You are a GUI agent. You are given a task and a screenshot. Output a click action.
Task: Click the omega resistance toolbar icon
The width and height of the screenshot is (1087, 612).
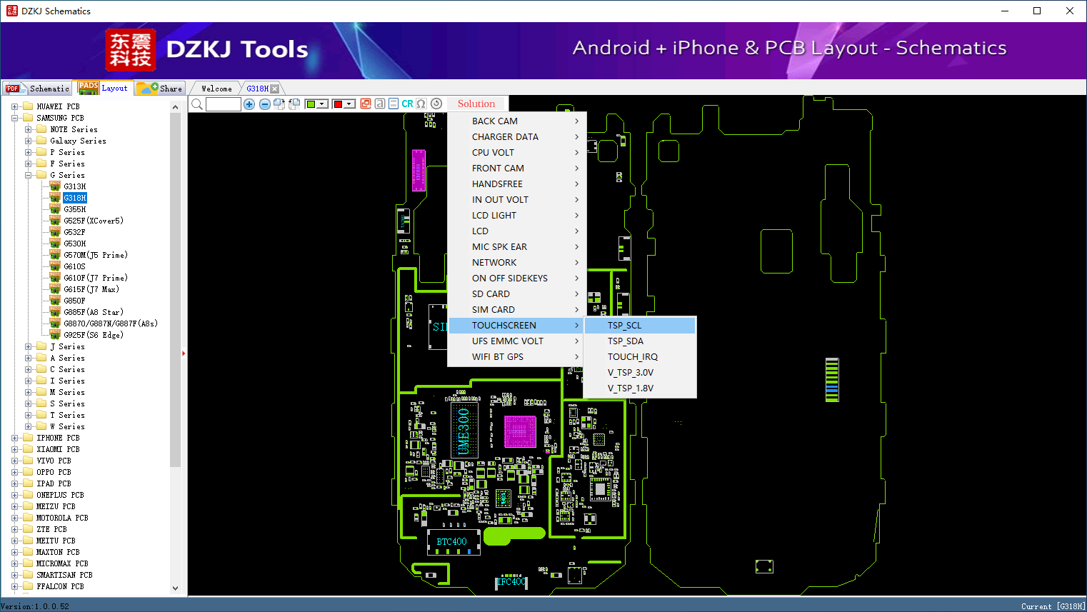coord(421,104)
